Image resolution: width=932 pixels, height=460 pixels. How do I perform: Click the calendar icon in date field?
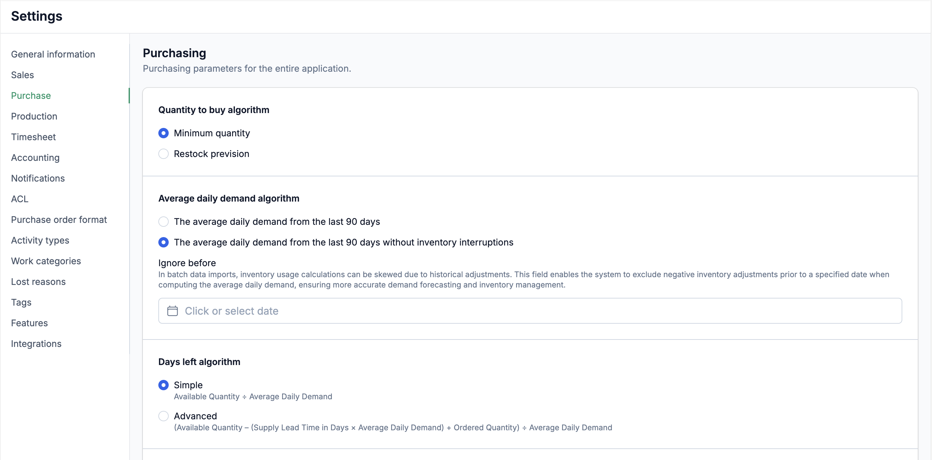click(x=172, y=311)
